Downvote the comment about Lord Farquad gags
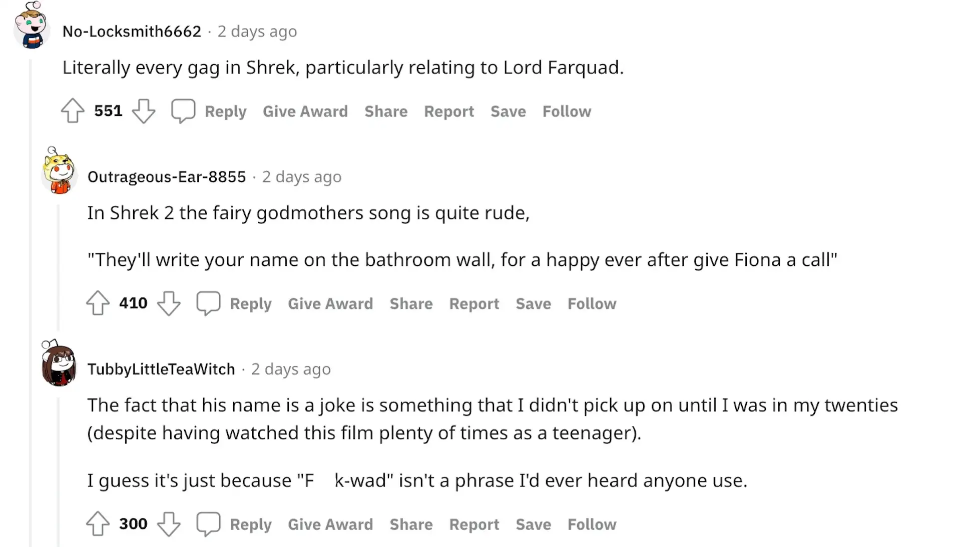974x547 pixels. [144, 111]
